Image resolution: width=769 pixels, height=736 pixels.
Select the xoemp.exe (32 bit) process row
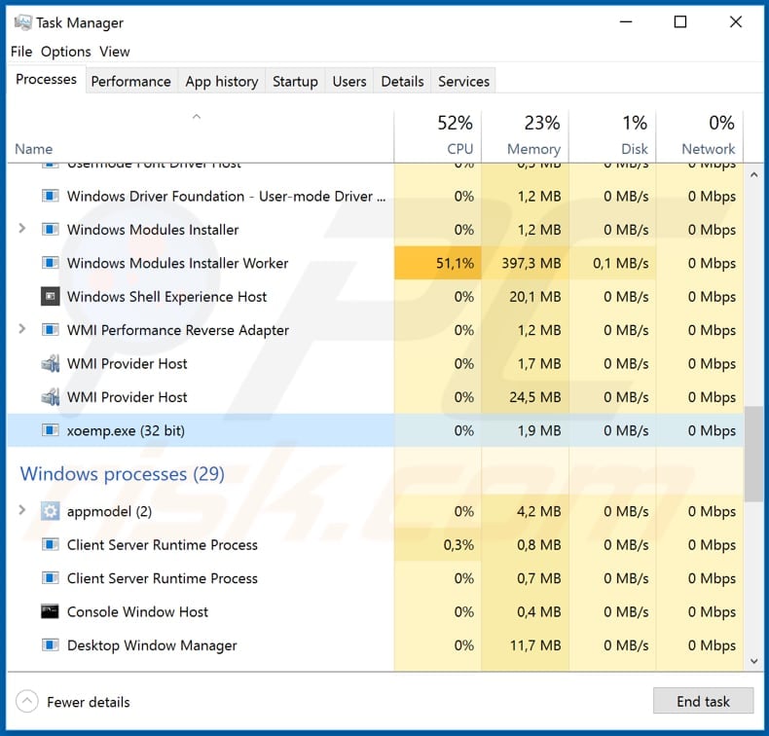(x=376, y=430)
